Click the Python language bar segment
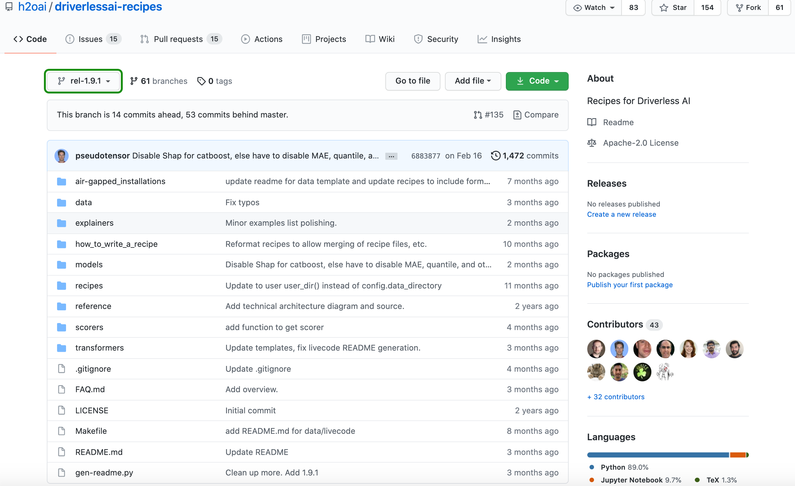Screen dimensions: 795x486 click(658, 455)
